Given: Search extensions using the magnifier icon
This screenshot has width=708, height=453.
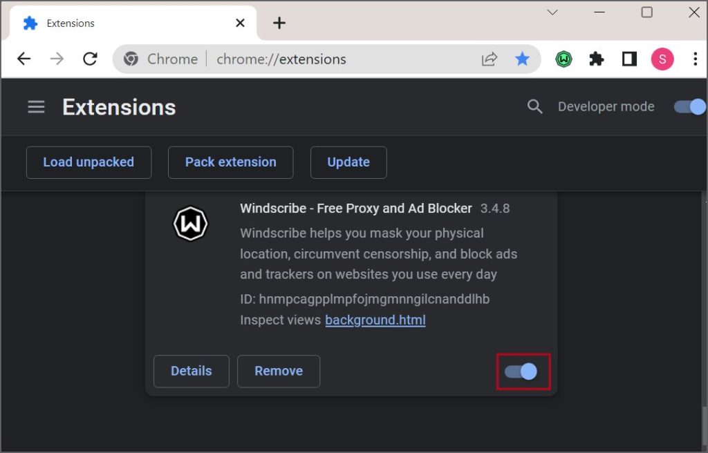Looking at the screenshot, I should point(534,106).
